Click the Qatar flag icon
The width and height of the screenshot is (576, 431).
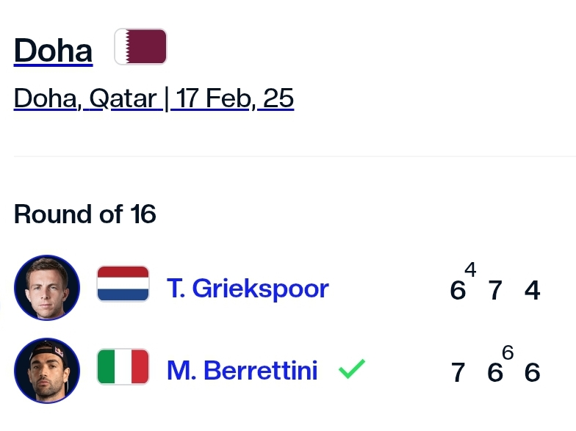coord(141,47)
